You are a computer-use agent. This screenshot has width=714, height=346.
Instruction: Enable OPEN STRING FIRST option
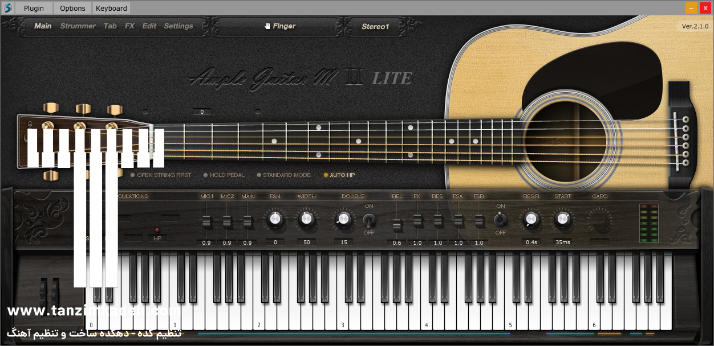click(x=133, y=175)
